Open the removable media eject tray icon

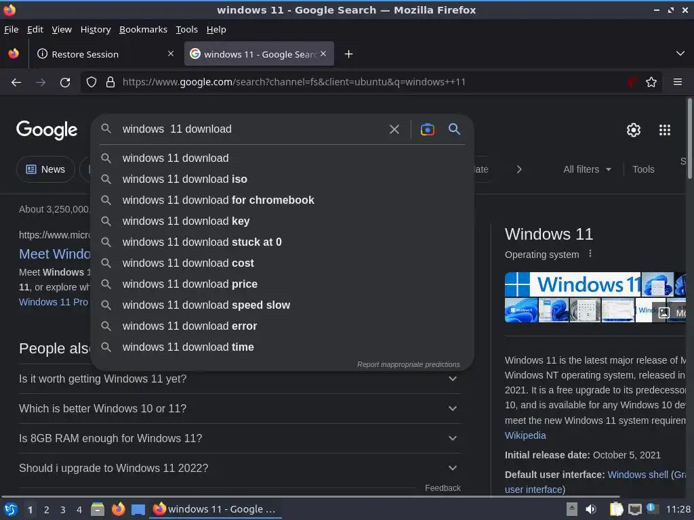(572, 509)
